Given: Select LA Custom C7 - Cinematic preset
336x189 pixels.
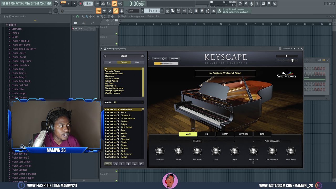Looking at the screenshot, I should (118, 115).
